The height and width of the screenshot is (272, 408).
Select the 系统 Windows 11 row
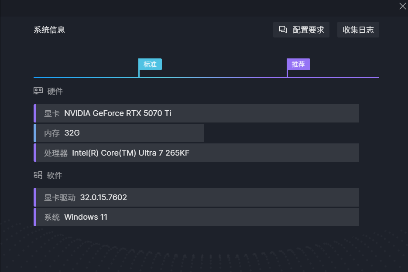click(x=196, y=217)
